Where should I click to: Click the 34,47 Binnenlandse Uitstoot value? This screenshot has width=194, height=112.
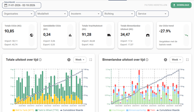pos(125,35)
